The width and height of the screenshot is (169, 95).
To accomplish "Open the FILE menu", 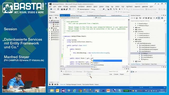I will pos(50,7).
